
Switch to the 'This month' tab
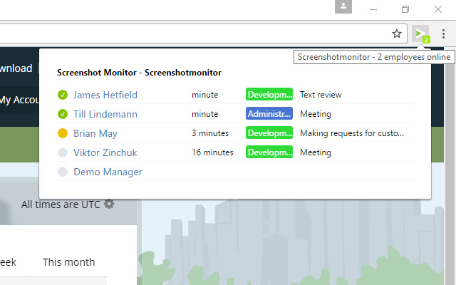click(x=69, y=262)
